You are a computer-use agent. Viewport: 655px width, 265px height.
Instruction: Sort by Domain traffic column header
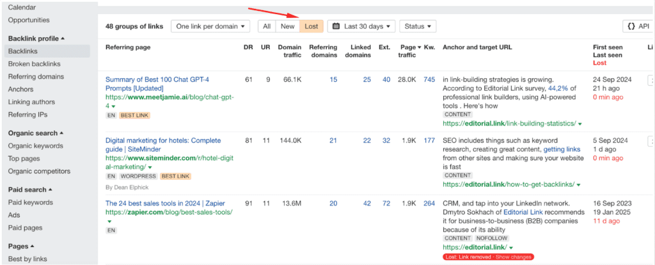pyautogui.click(x=290, y=51)
